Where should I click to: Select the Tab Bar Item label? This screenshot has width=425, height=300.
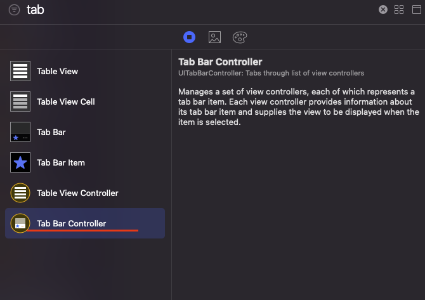[x=61, y=162]
